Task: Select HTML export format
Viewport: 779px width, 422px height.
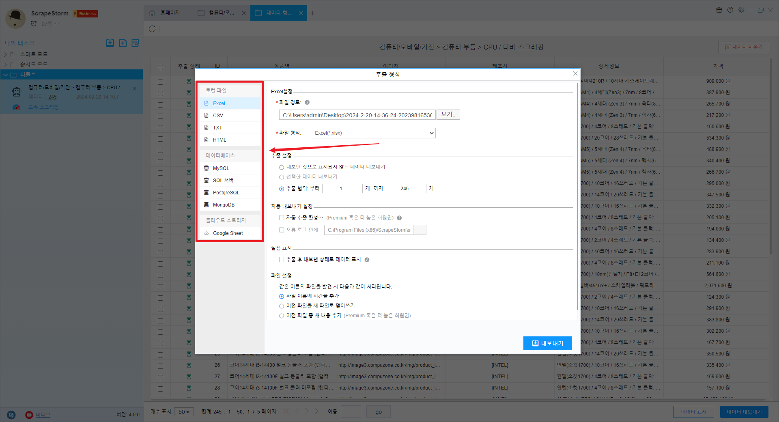Action: [230, 140]
